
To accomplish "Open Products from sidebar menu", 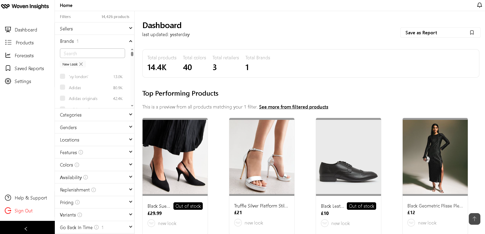I will click(25, 43).
